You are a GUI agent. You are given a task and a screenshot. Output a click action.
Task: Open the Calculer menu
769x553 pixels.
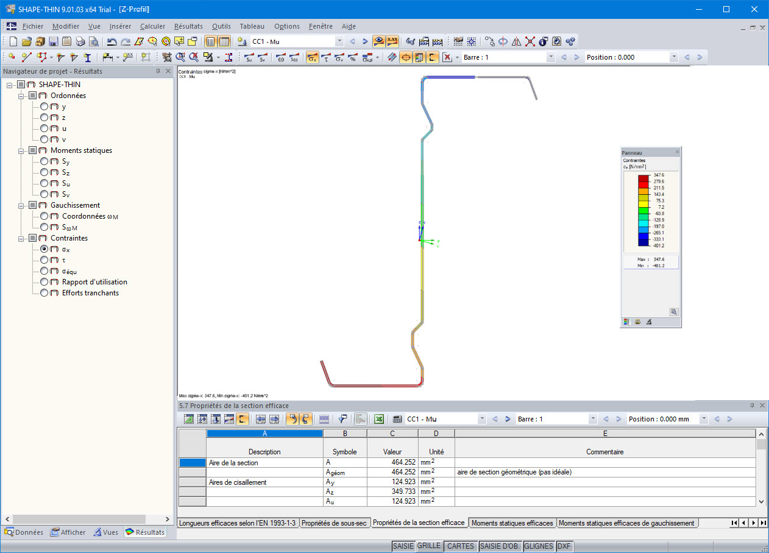click(152, 26)
